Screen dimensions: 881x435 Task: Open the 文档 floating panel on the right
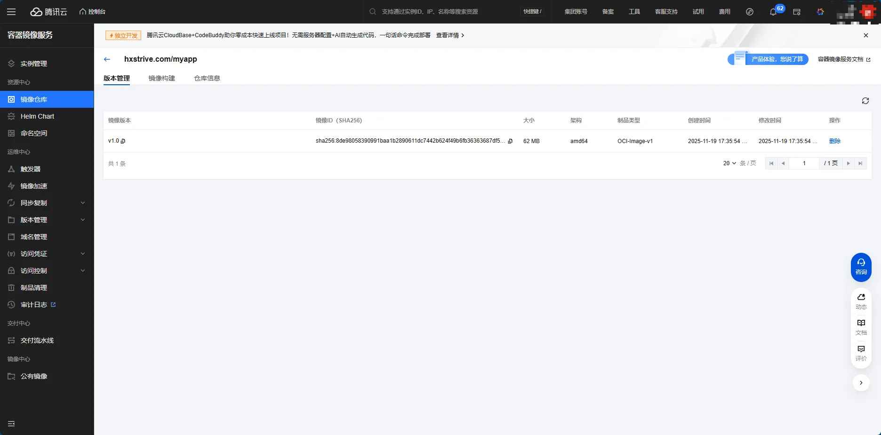[861, 326]
